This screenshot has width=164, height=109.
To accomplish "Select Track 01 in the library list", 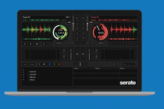I will tap(33, 72).
